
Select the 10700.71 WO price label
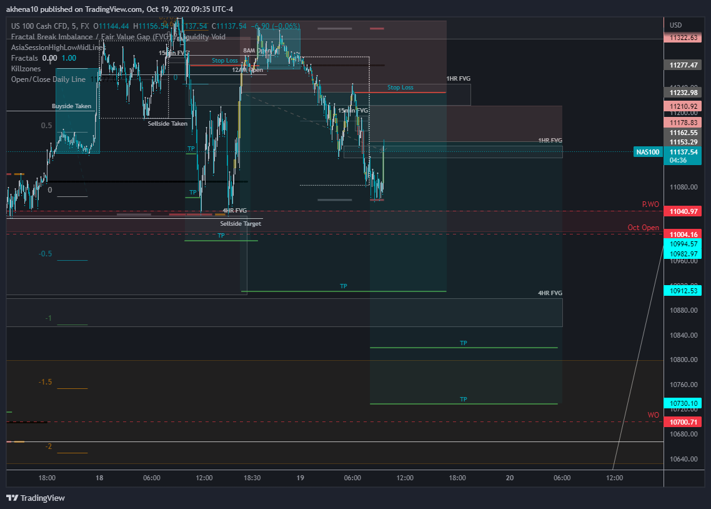(x=683, y=422)
